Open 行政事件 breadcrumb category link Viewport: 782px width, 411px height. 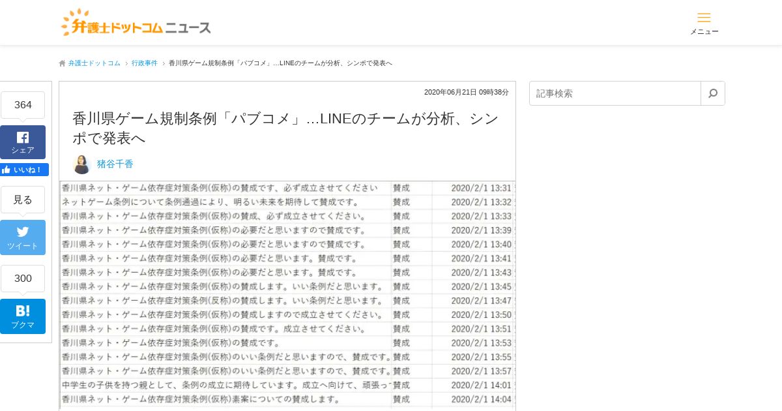coord(145,63)
